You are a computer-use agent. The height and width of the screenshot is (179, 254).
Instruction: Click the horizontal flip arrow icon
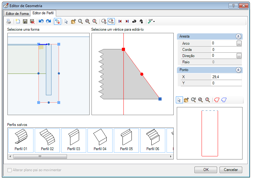tap(134, 21)
